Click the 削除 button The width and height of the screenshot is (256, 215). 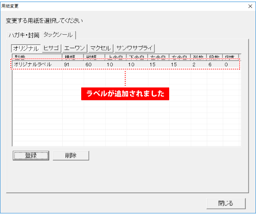tap(71, 156)
